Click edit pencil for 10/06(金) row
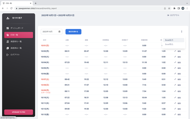 [175, 74]
